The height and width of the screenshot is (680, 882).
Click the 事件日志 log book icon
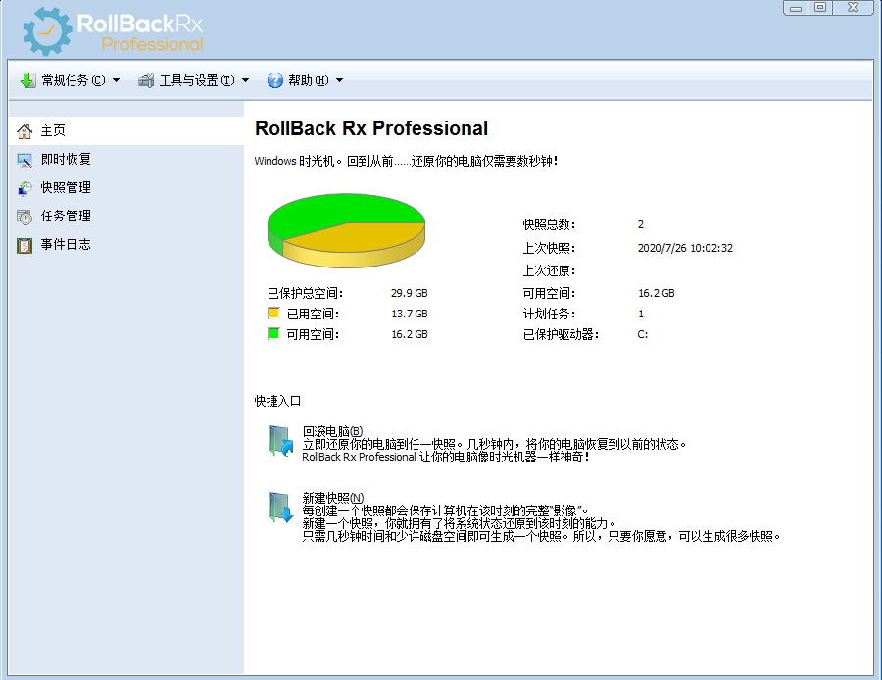click(24, 245)
